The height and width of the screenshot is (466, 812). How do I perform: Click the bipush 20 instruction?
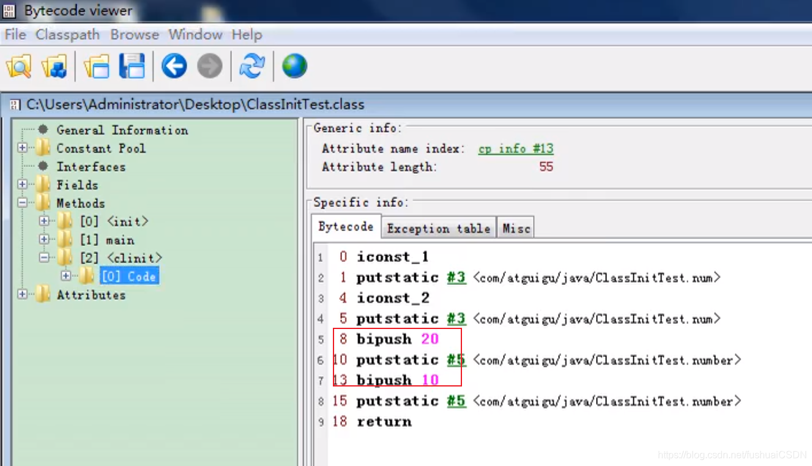pyautogui.click(x=398, y=339)
